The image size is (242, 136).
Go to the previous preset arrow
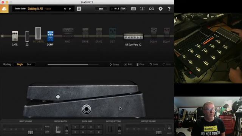click(65, 9)
